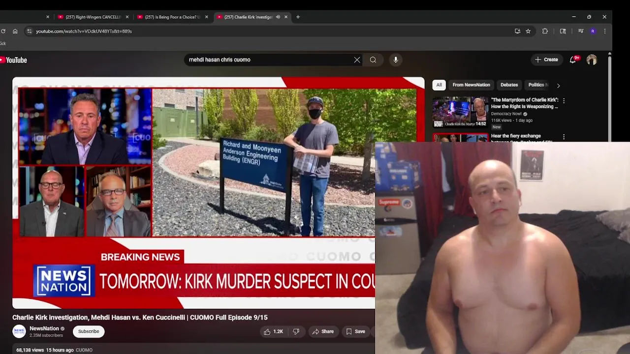The image size is (630, 354).
Task: Open YouTube account avatar menu
Action: click(592, 59)
